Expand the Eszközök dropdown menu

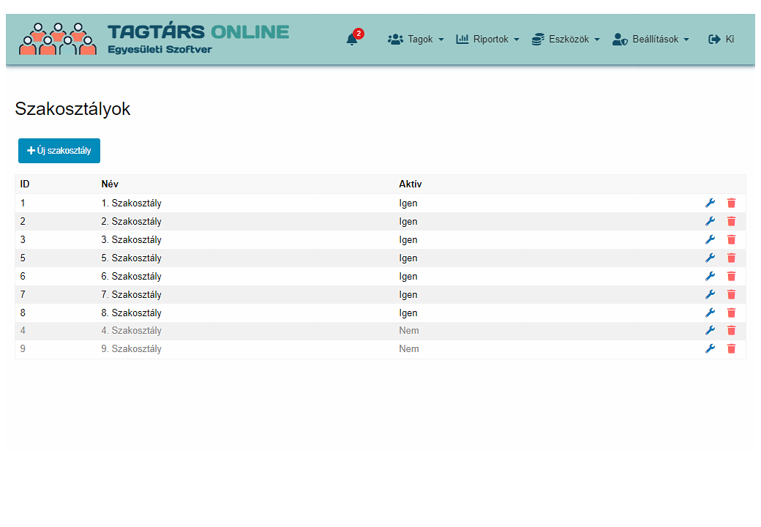(566, 40)
